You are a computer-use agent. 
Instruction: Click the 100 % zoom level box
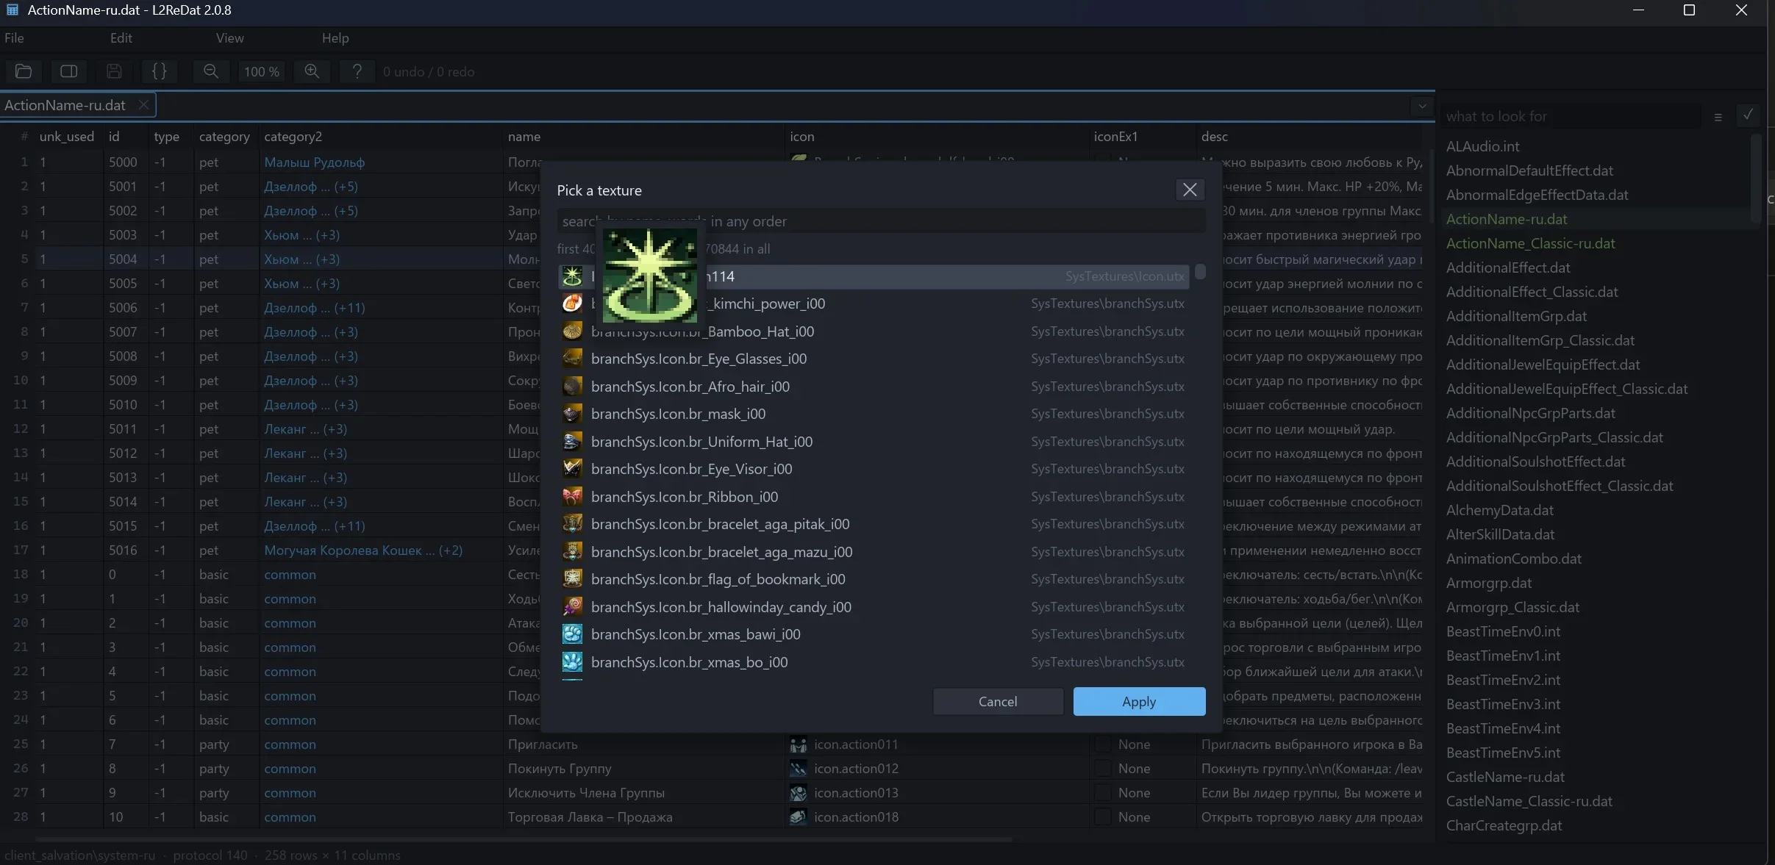click(x=262, y=71)
